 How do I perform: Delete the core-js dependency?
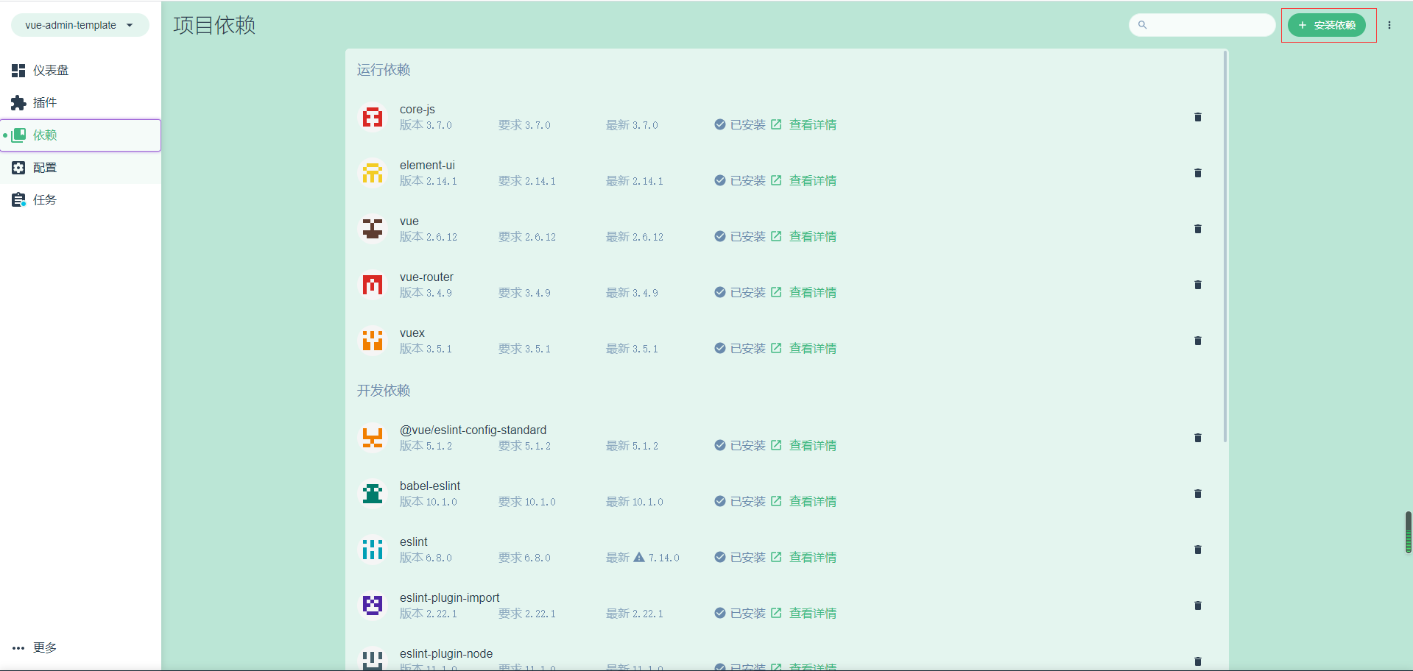(x=1198, y=117)
